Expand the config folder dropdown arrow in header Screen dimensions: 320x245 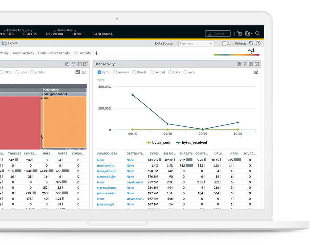coord(251,34)
